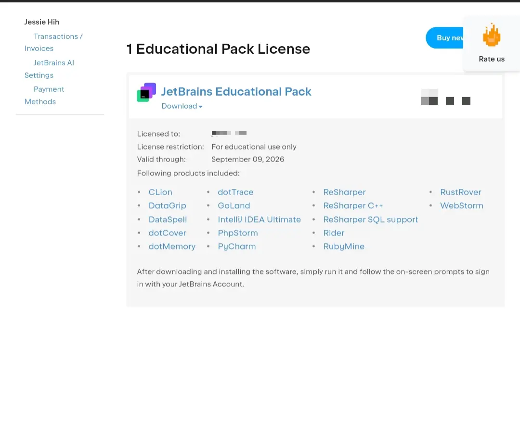Click the Rate us label

[492, 59]
